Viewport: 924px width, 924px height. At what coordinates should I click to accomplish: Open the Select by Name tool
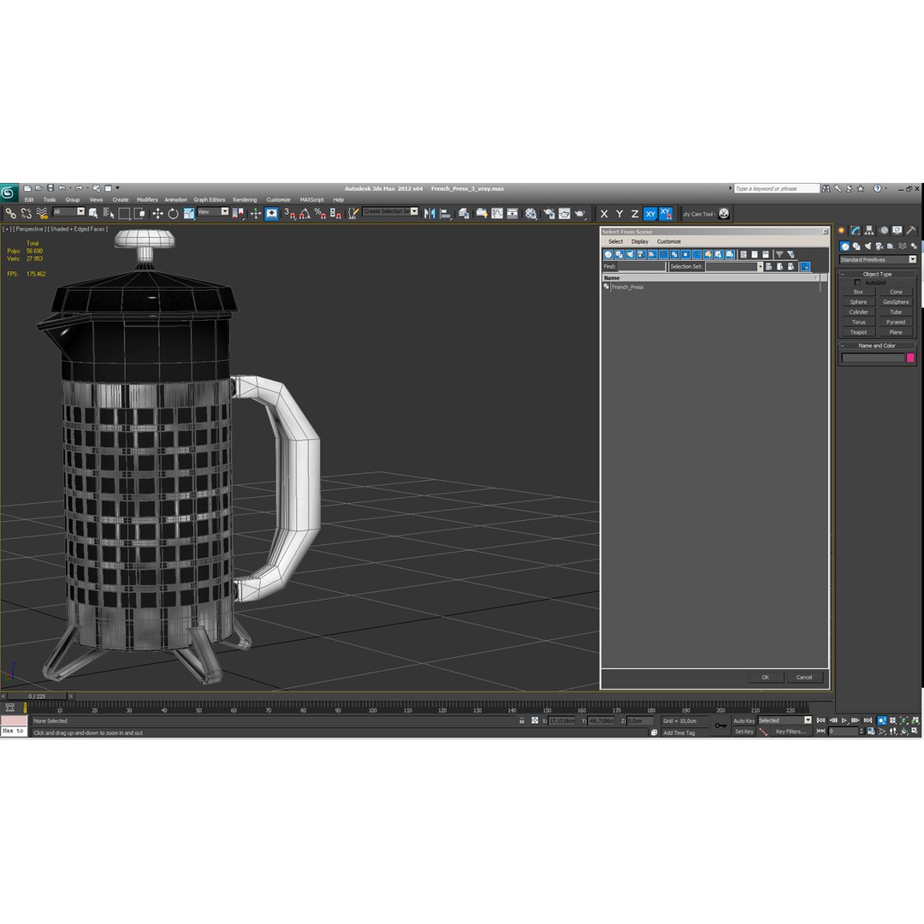(x=109, y=213)
